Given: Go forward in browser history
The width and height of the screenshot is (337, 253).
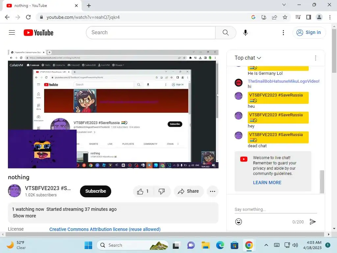Looking at the screenshot, I should click(x=18, y=17).
